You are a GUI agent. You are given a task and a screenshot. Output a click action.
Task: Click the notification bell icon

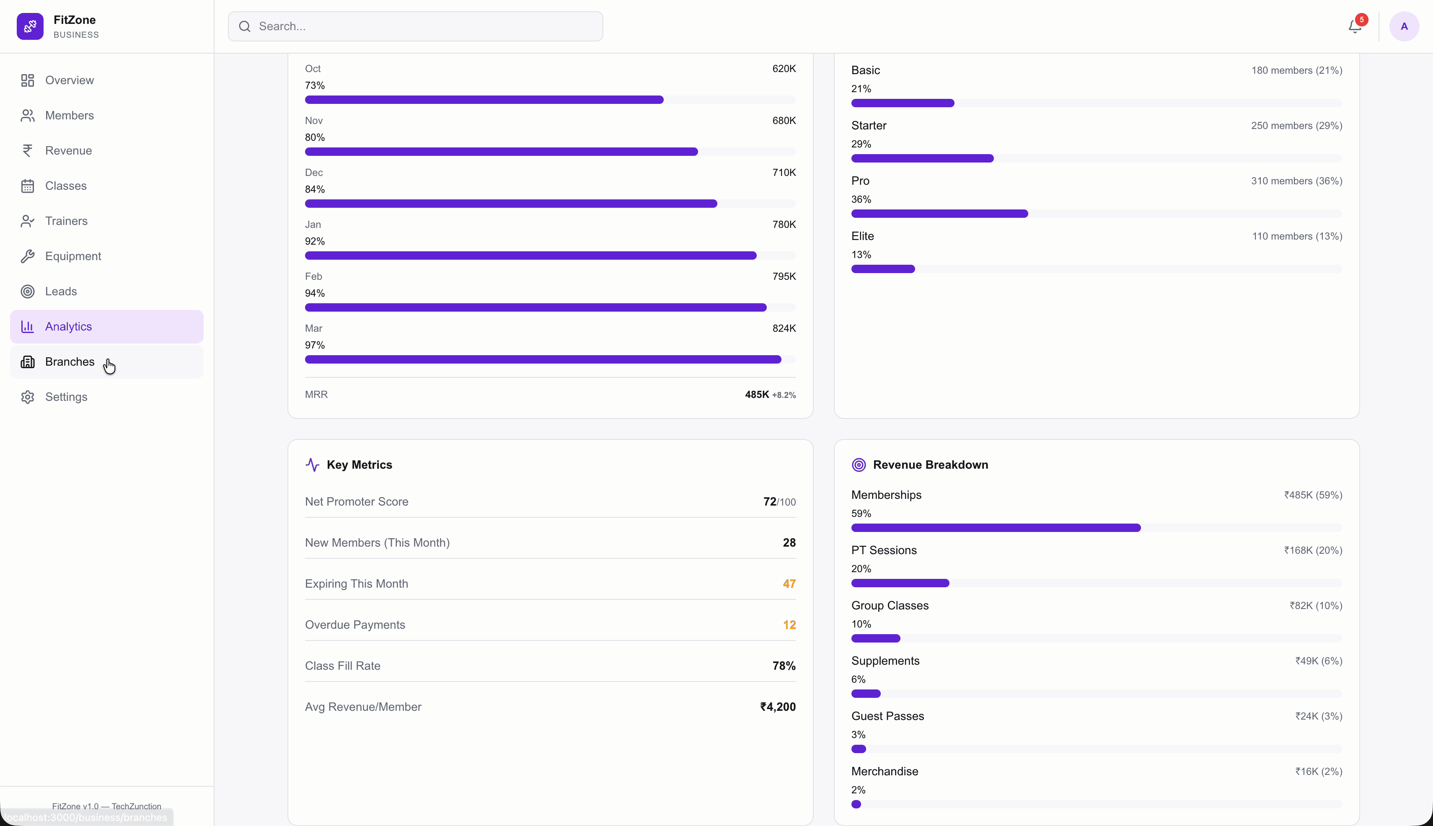[1355, 26]
